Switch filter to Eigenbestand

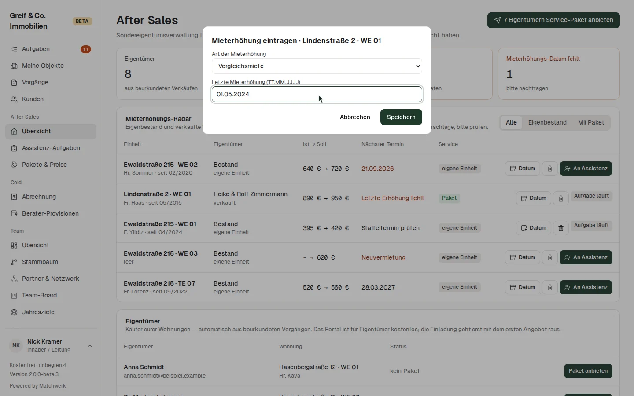[547, 122]
